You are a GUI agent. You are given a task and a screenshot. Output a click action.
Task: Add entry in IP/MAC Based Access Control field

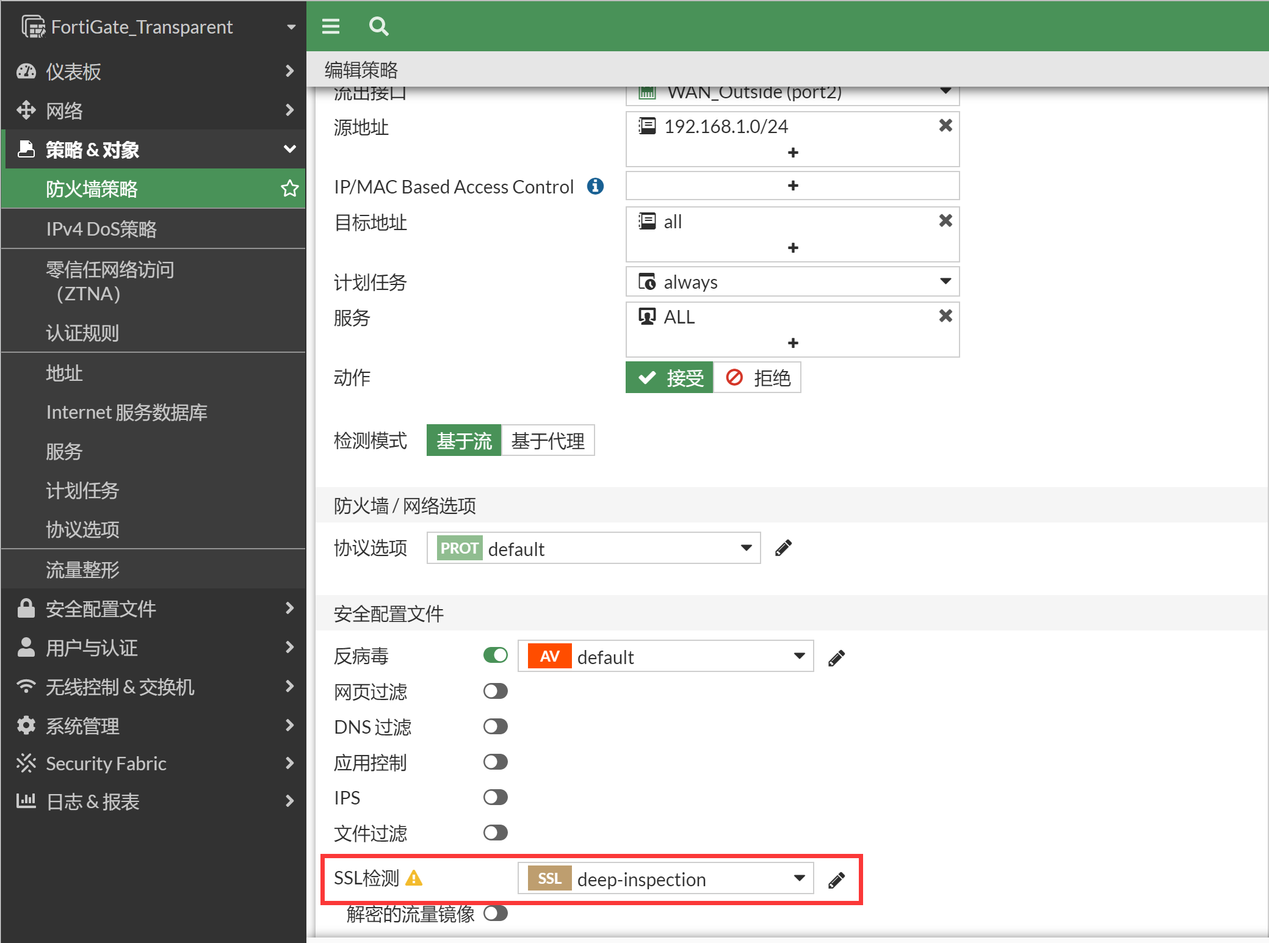pos(792,186)
